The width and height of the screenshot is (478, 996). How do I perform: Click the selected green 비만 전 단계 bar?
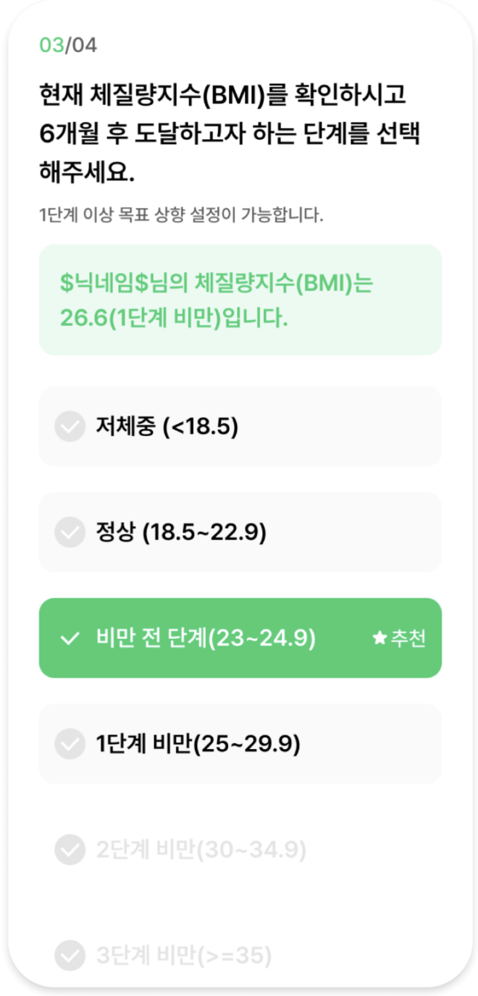coord(239,638)
